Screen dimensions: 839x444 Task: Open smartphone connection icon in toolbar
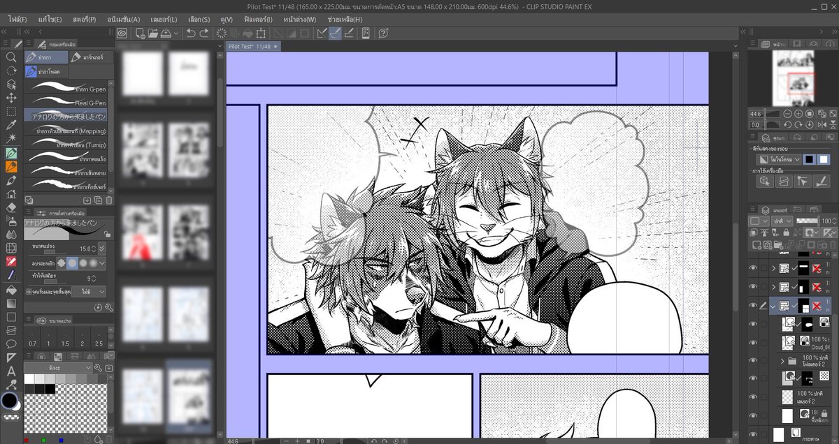click(364, 33)
